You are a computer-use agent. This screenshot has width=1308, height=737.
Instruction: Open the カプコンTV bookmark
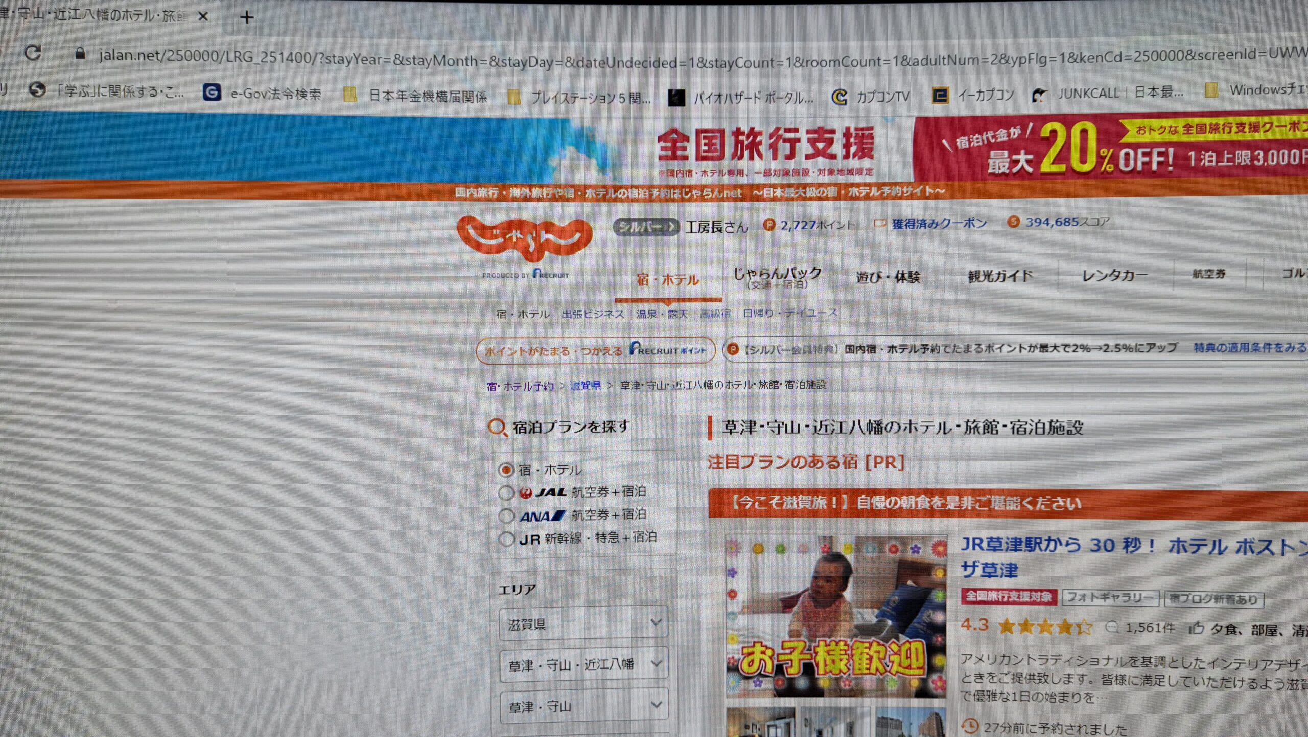[870, 96]
